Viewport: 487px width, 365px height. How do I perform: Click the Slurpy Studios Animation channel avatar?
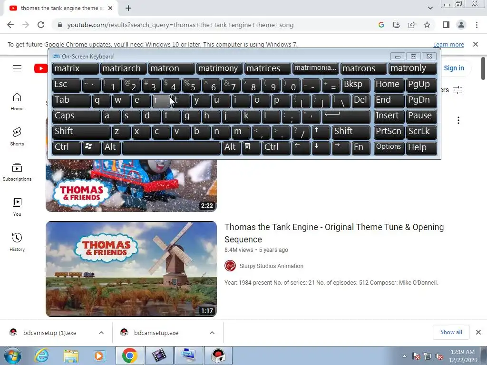click(x=230, y=266)
